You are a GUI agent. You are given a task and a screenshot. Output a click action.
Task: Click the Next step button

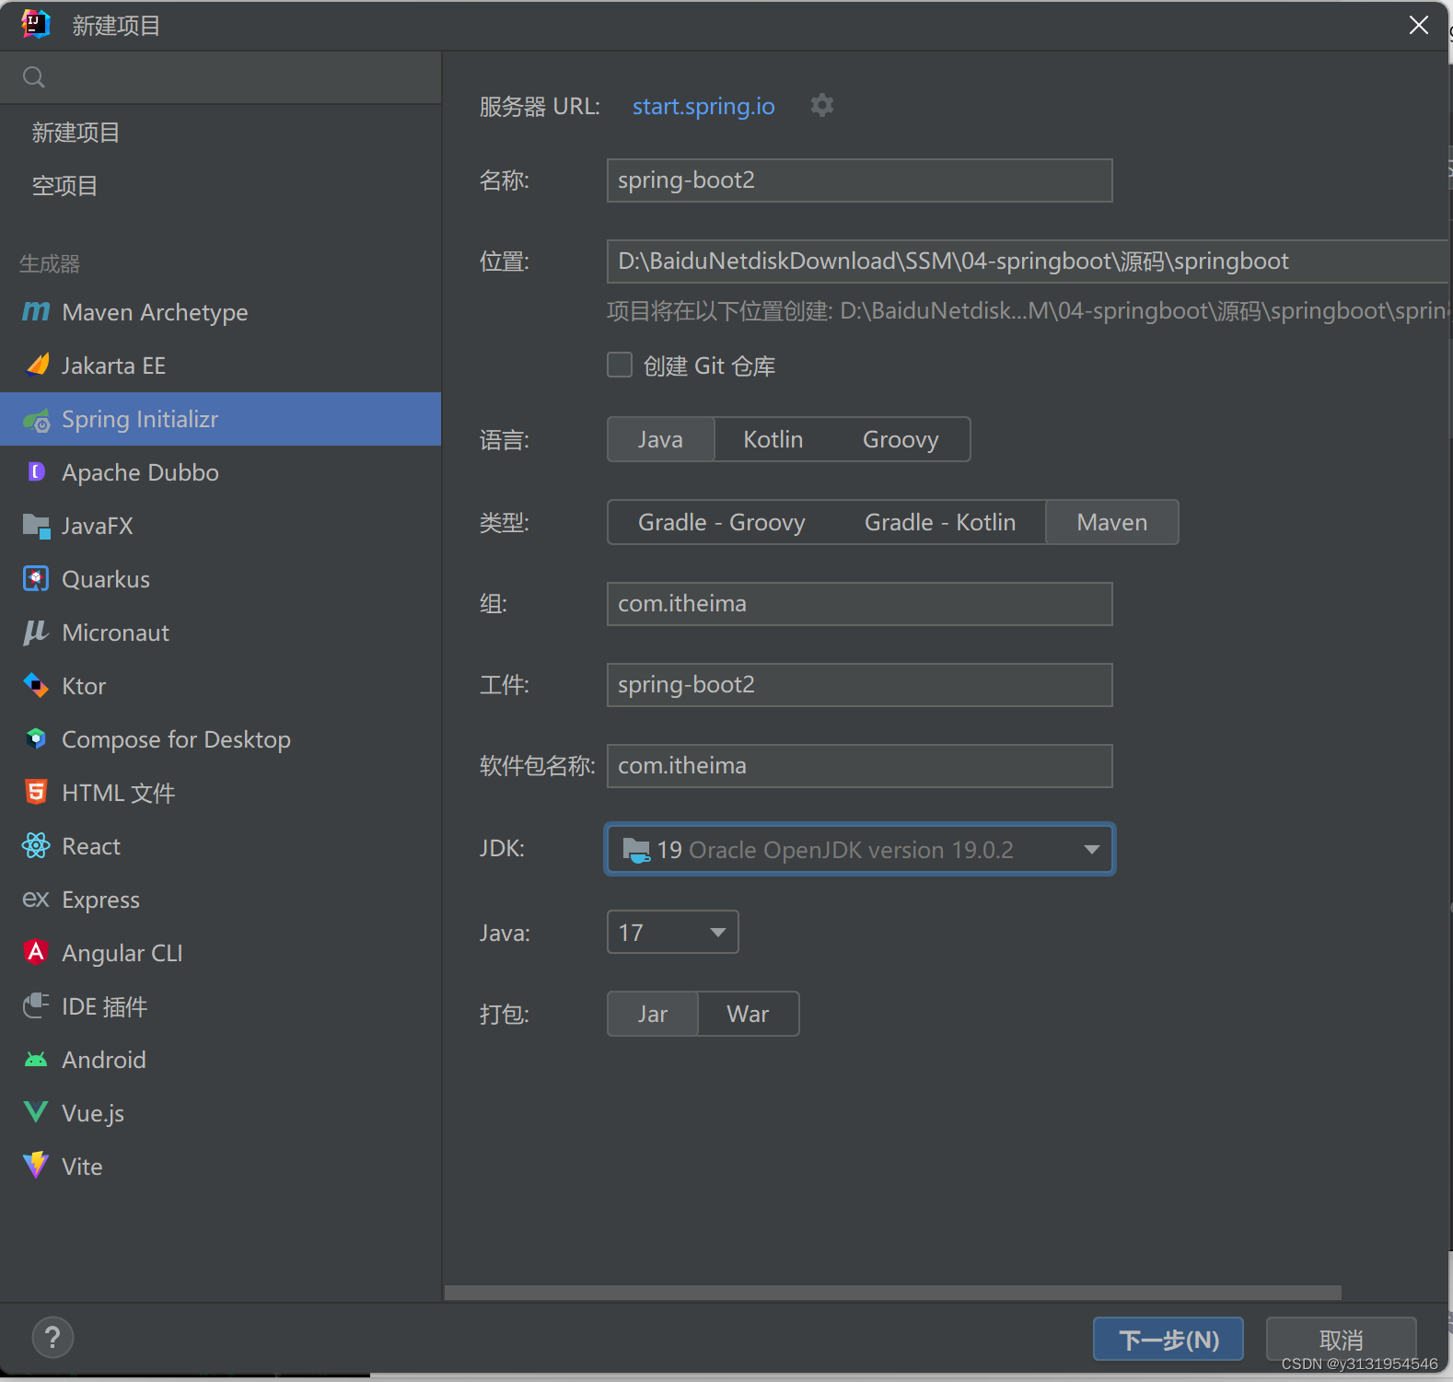[1168, 1339]
